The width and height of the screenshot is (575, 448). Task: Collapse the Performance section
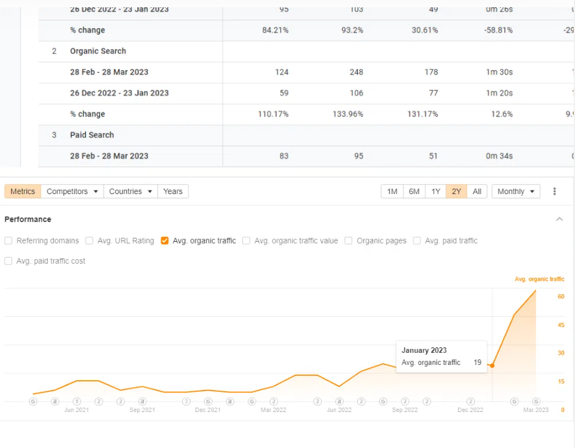click(560, 219)
